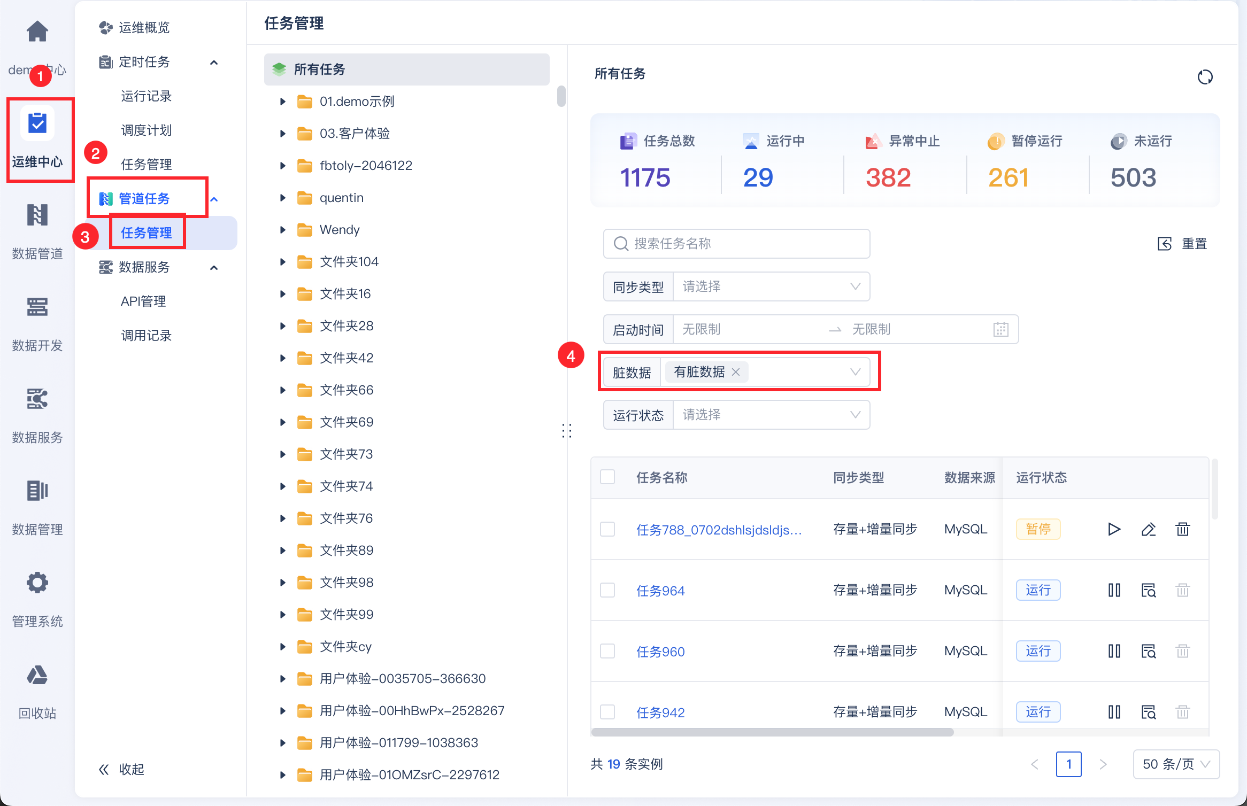Image resolution: width=1247 pixels, height=806 pixels.
Task: Tick the checkbox for 任务964
Action: 607,590
